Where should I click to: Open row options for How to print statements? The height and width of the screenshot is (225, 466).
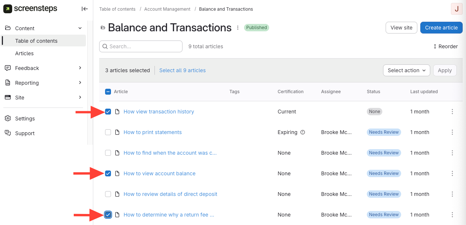452,132
